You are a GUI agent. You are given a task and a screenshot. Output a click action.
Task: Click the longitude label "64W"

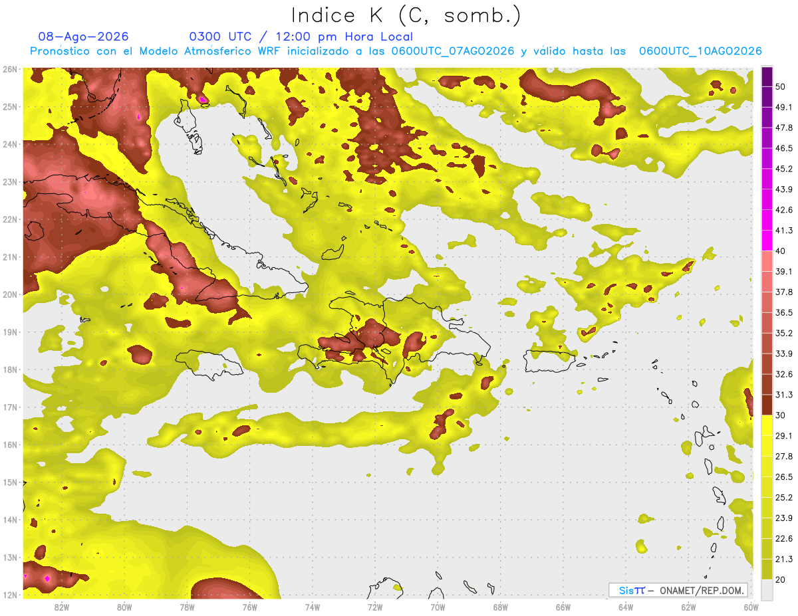coord(626,607)
